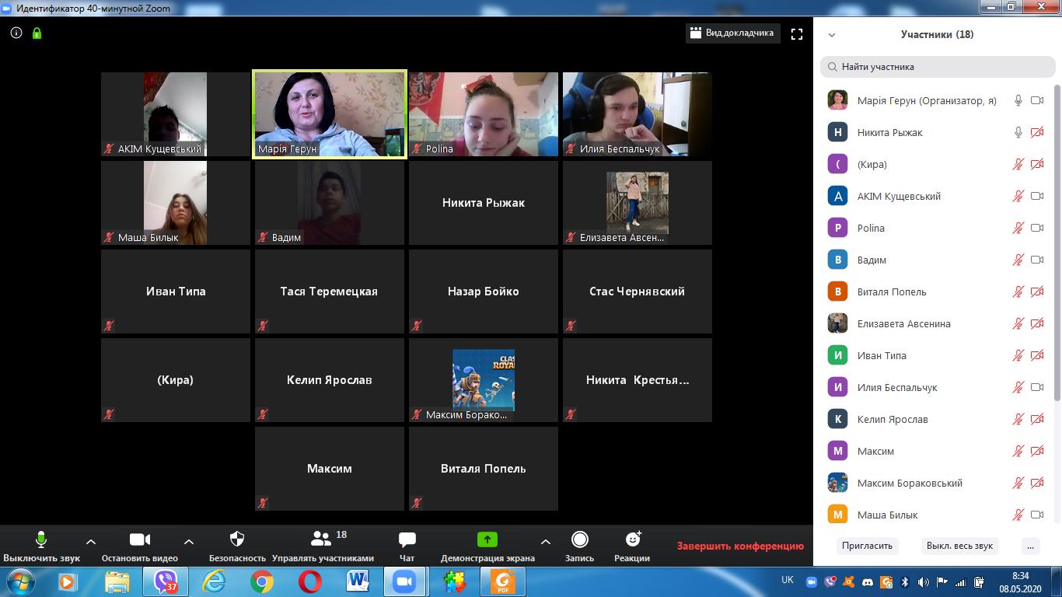Open the Reactions smiley icon
This screenshot has width=1062, height=597.
[632, 539]
